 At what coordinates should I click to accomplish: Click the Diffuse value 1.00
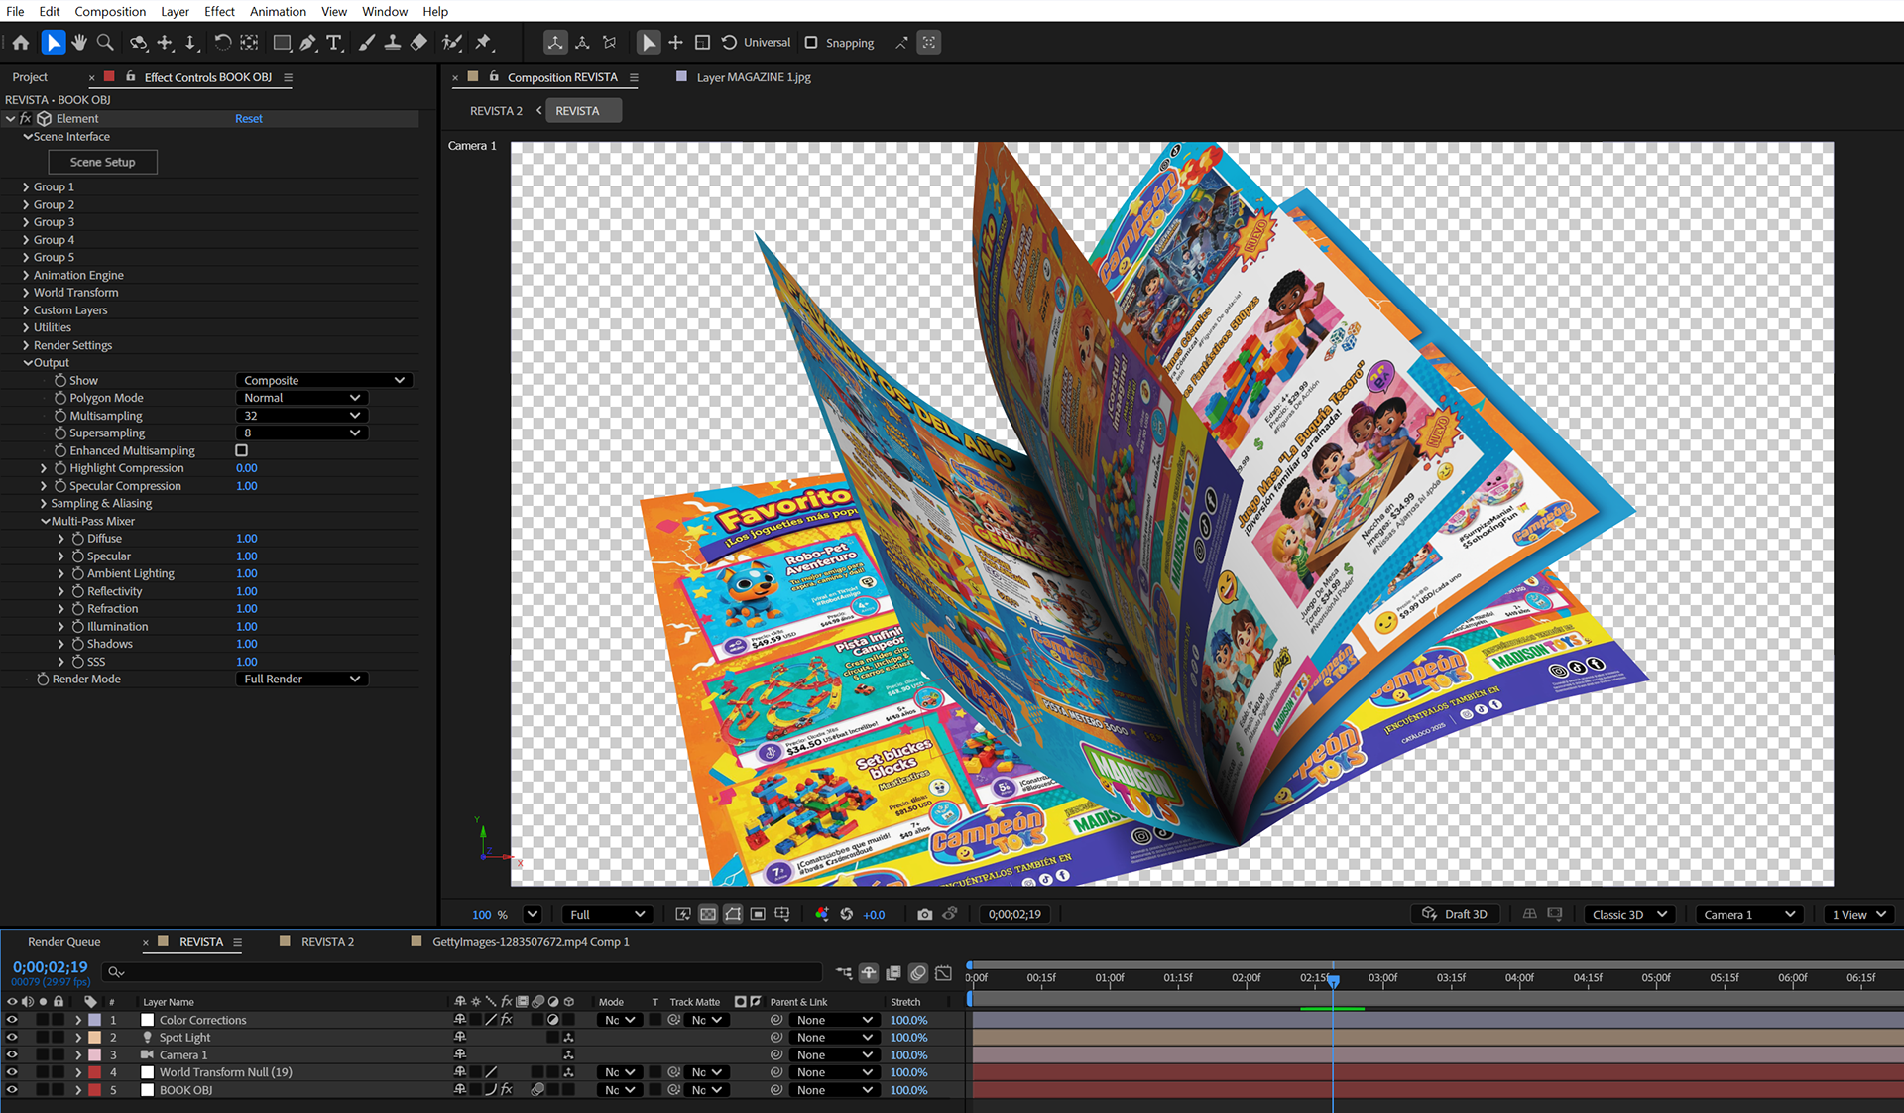[x=246, y=539]
